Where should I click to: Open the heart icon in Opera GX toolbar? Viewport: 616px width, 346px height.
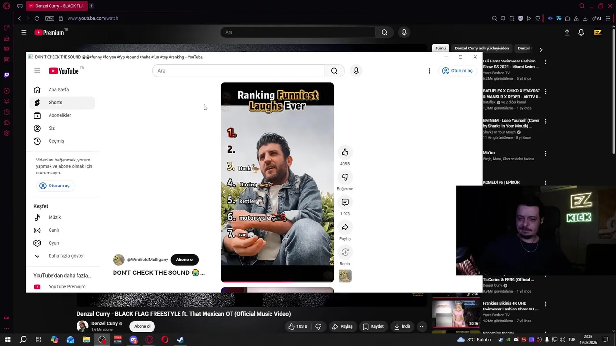(538, 18)
